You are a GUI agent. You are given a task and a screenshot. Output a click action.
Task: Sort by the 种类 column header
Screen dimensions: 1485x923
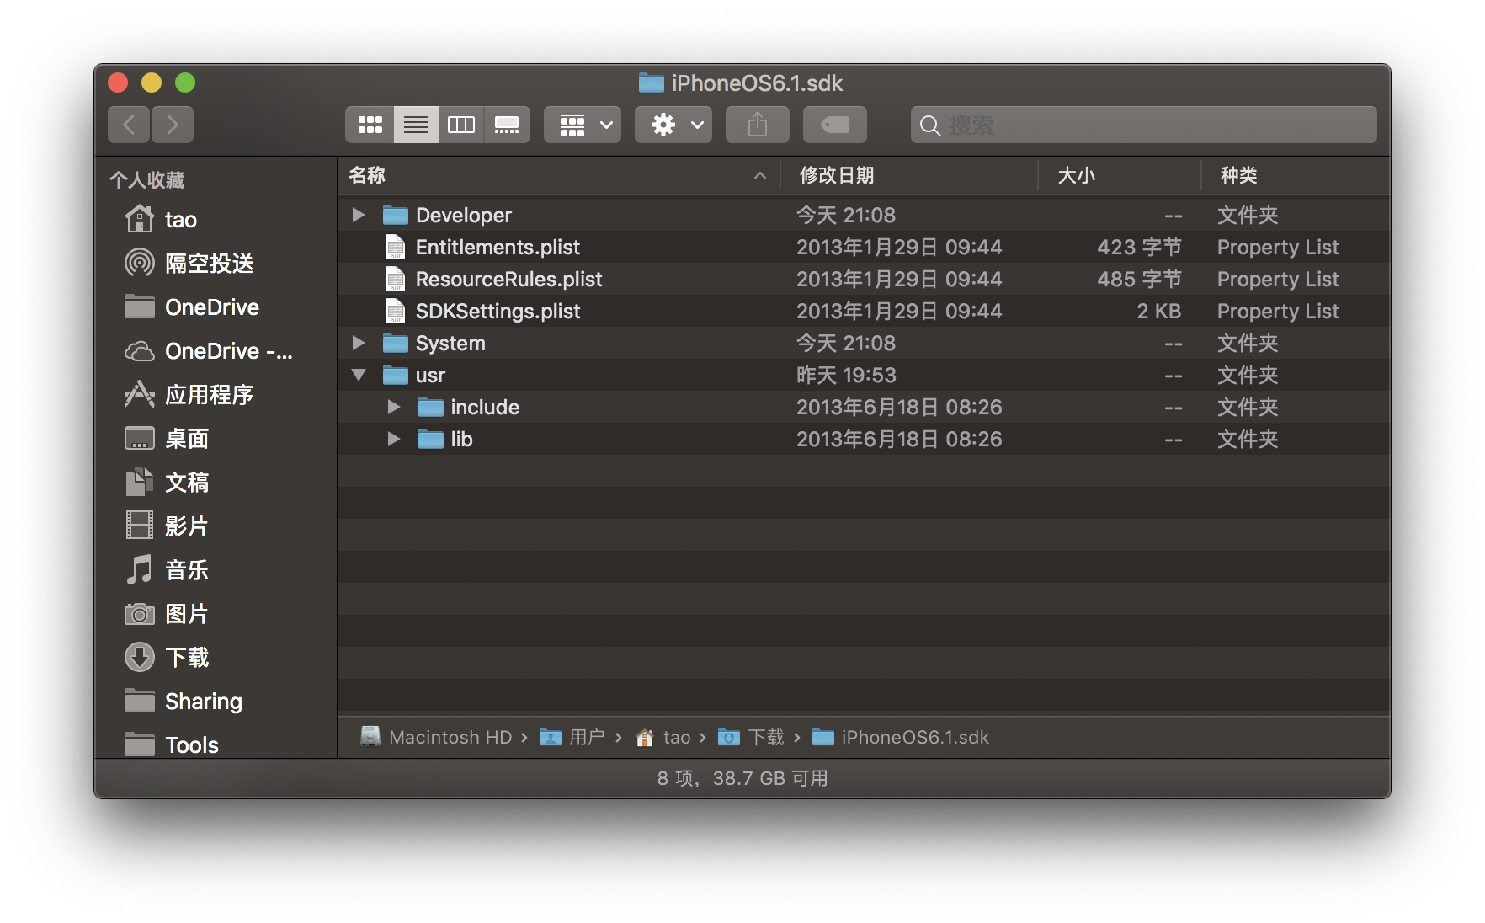tap(1295, 175)
